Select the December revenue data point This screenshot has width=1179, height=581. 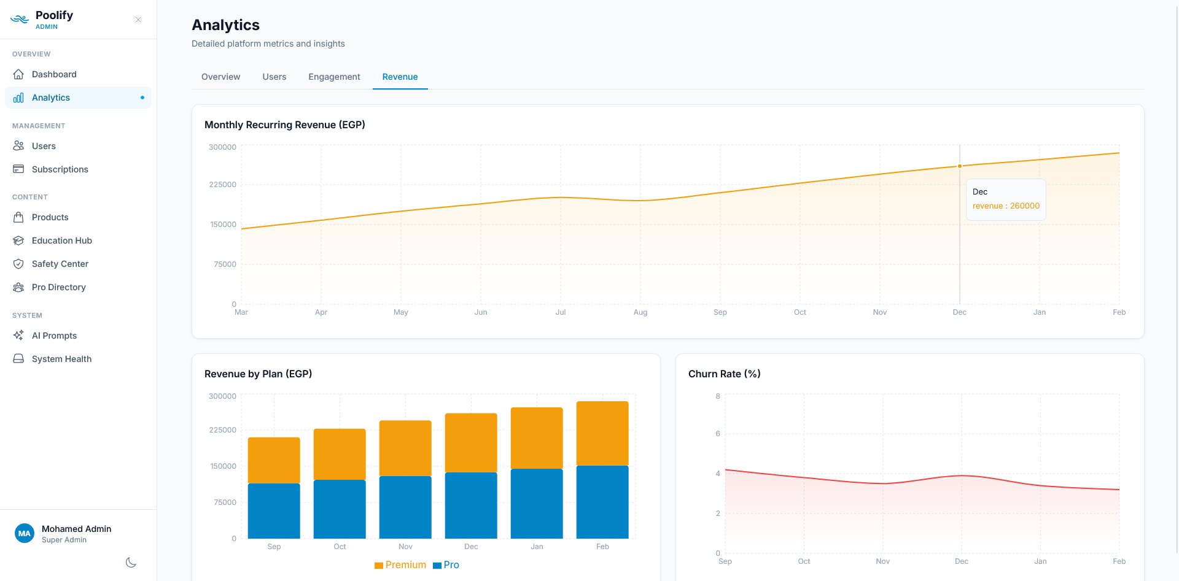(959, 166)
